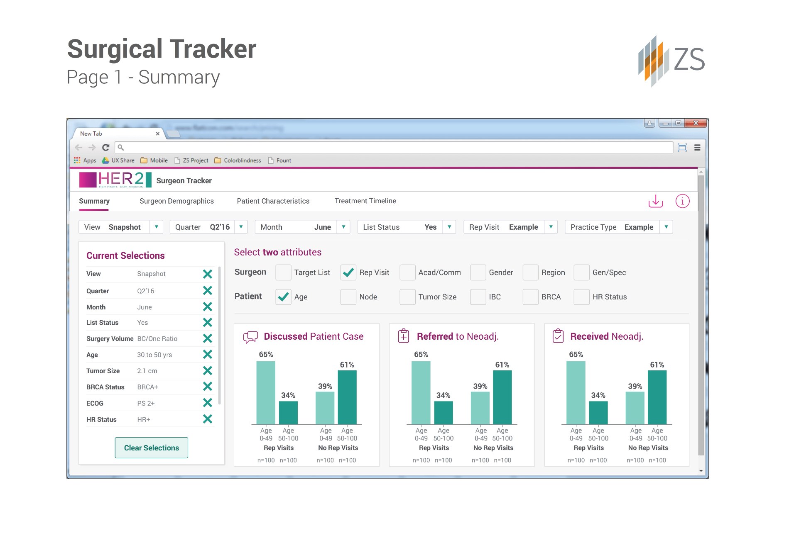Open the info circle icon
This screenshot has height=540, width=789.
pyautogui.click(x=682, y=201)
